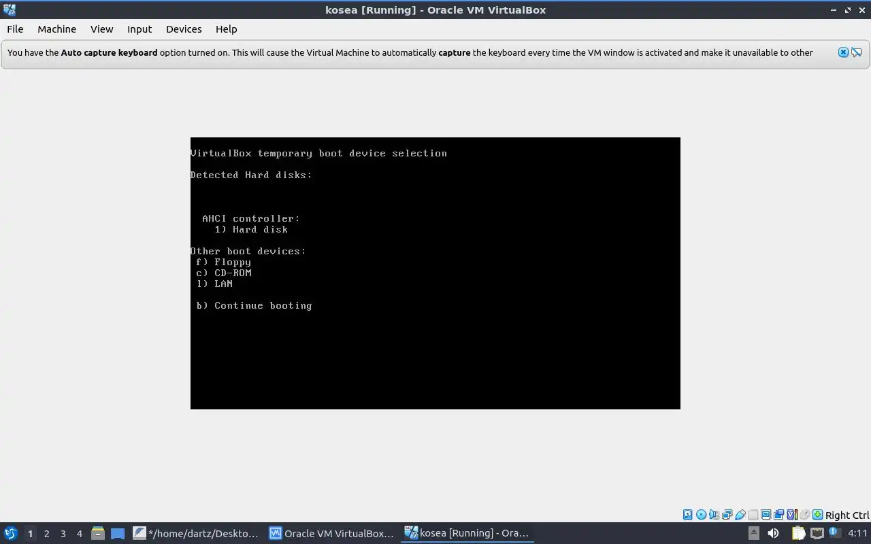
Task: Click the kosea [Running] taskbar entry
Action: pyautogui.click(x=467, y=533)
